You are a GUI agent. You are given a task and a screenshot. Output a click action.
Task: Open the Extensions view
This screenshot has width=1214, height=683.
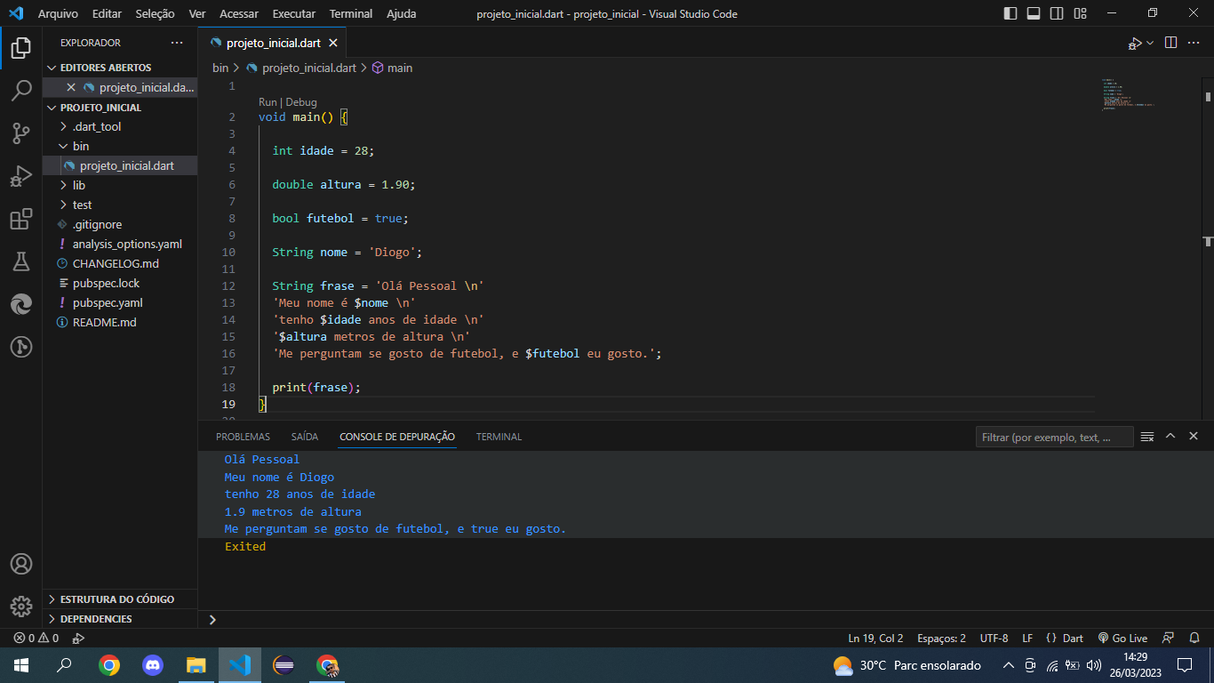[21, 219]
